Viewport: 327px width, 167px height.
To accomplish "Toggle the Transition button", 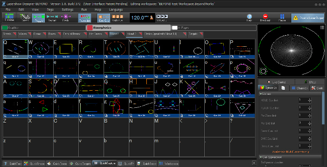I will click(85, 18).
